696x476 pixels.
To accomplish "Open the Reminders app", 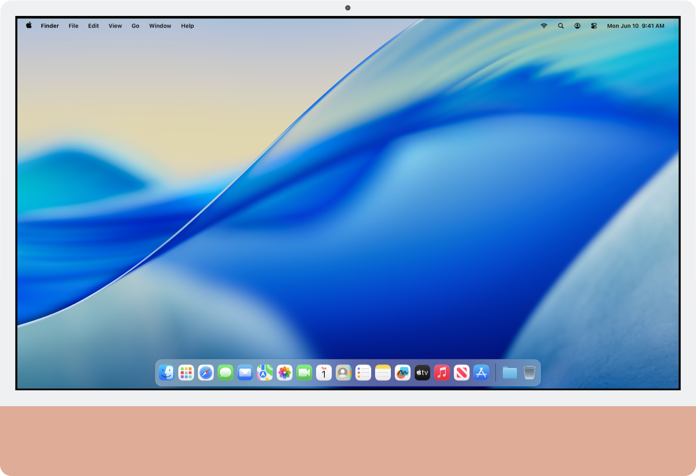I will pyautogui.click(x=363, y=372).
